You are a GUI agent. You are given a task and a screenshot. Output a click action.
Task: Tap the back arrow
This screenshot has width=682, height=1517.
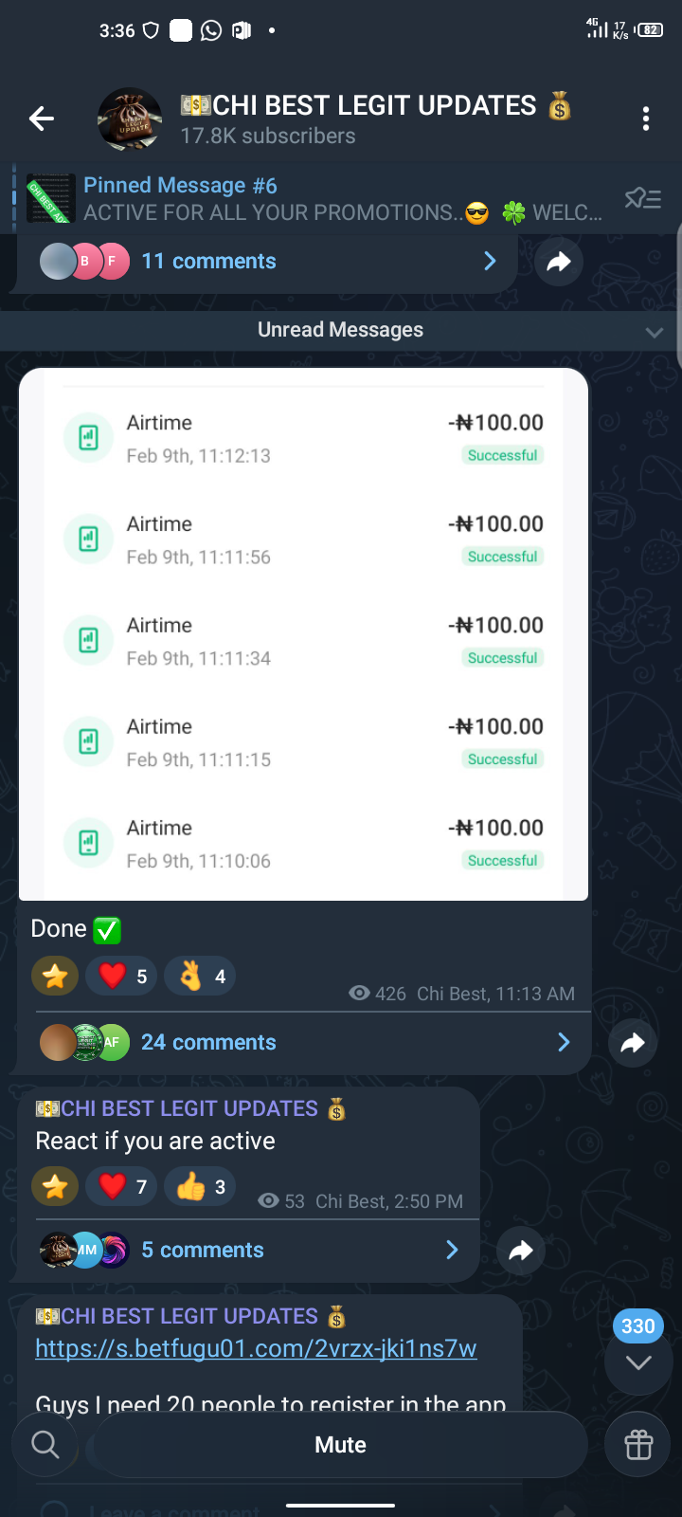(42, 119)
